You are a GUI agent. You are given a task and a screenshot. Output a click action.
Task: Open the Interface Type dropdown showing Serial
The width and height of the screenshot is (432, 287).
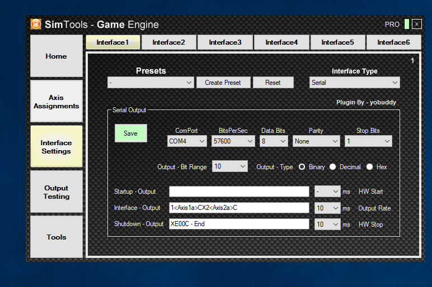click(x=354, y=83)
